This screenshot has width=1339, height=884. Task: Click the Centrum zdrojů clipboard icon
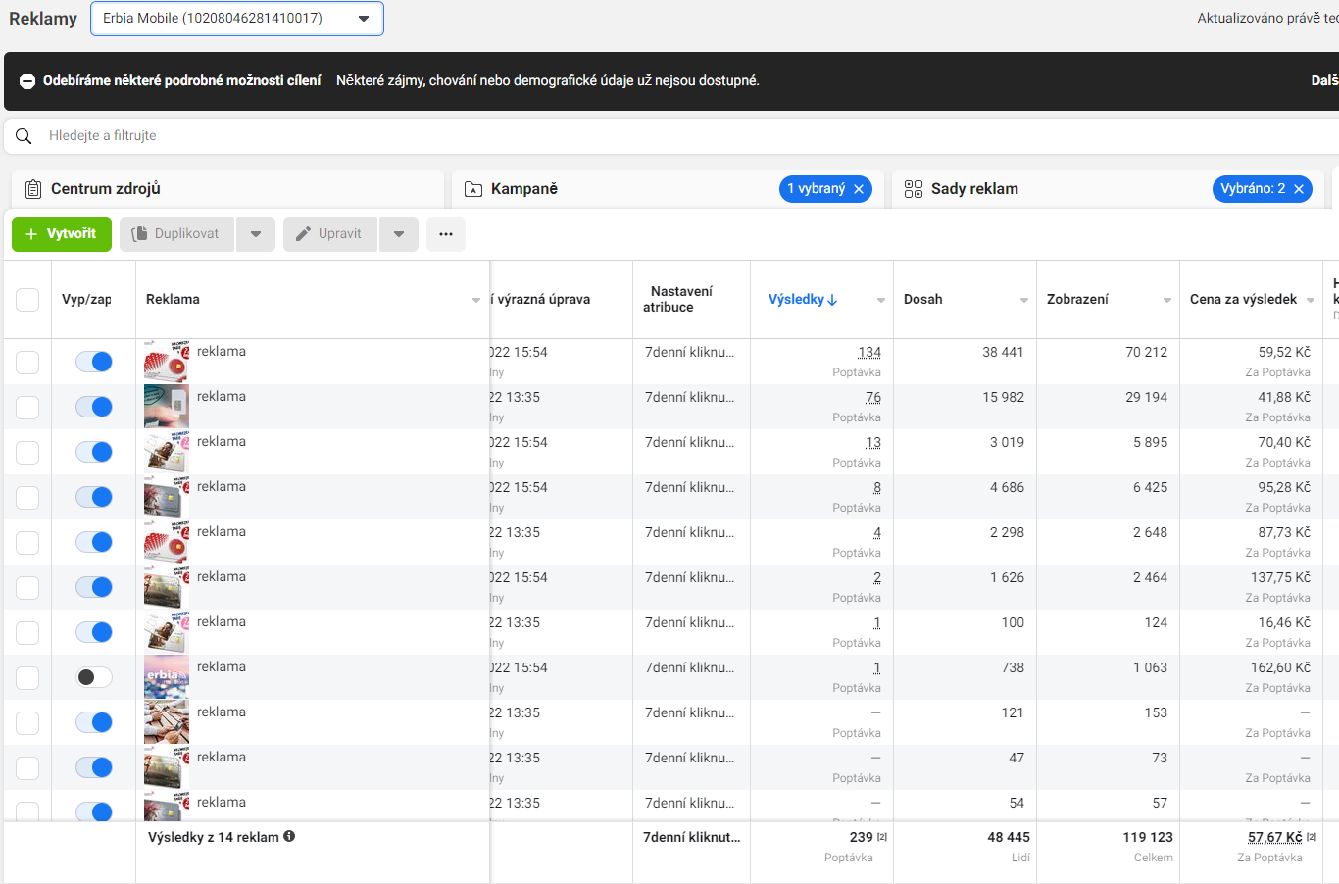click(33, 189)
